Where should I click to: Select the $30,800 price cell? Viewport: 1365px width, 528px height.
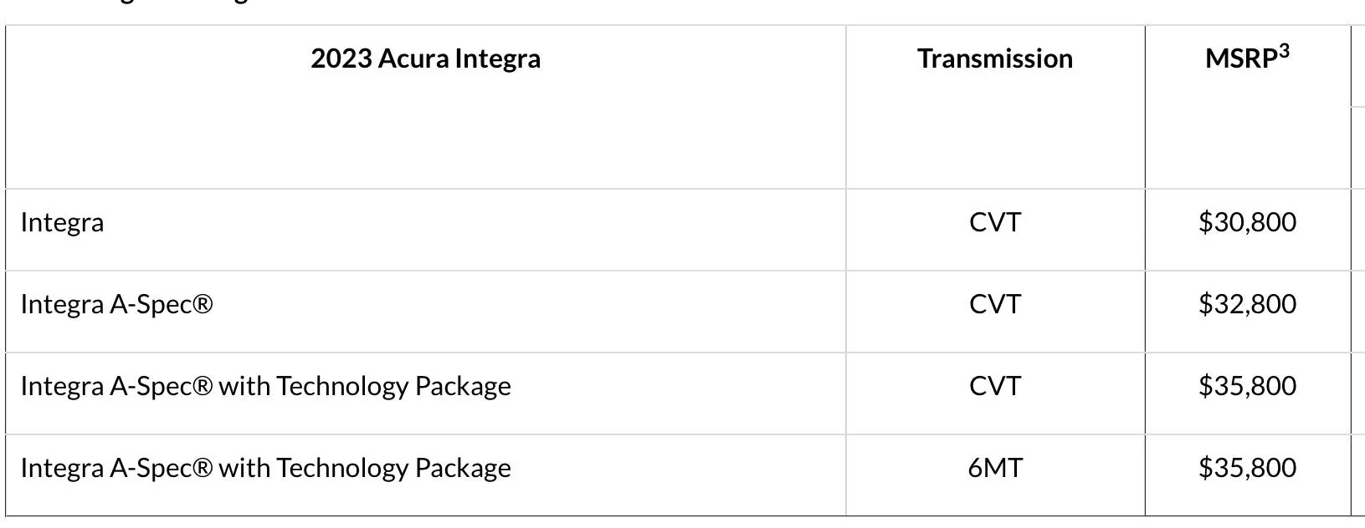[x=1247, y=222]
